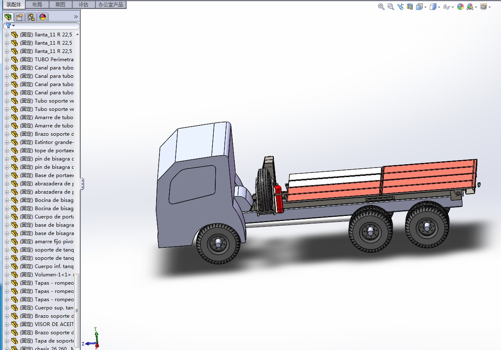Select the VISOR DE ACEIT row text

point(47,324)
